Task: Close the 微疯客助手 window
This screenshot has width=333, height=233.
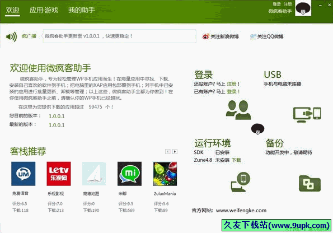Action: point(330,4)
